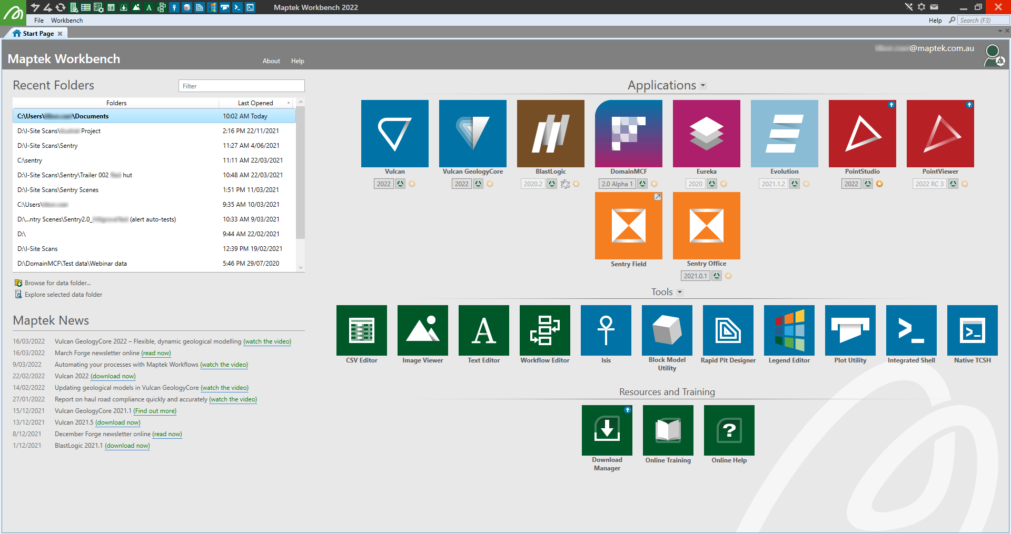Click Browse for data folder link
Viewport: 1011px width, 534px height.
(x=57, y=283)
